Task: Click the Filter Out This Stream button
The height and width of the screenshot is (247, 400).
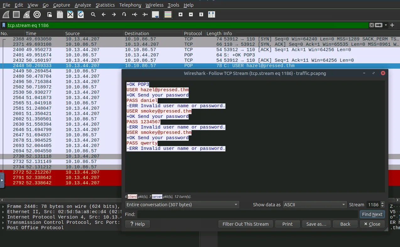Action: point(245,224)
